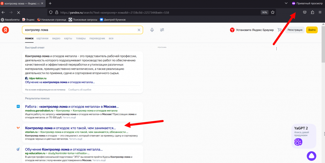Image resolution: width=325 pixels, height=163 pixels.
Task: Bookmark this page with star icon
Action: click(273, 12)
